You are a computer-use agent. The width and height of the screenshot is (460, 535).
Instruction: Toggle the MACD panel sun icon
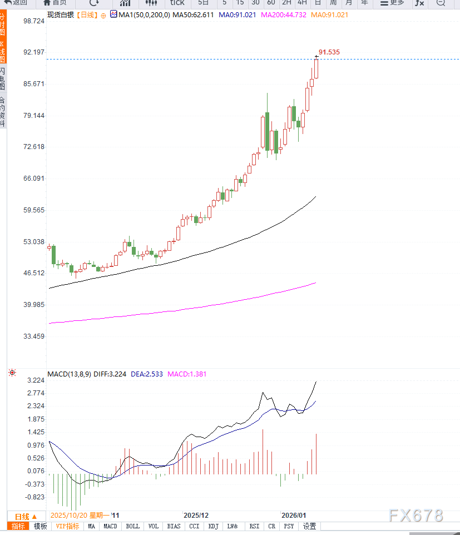tap(12, 373)
